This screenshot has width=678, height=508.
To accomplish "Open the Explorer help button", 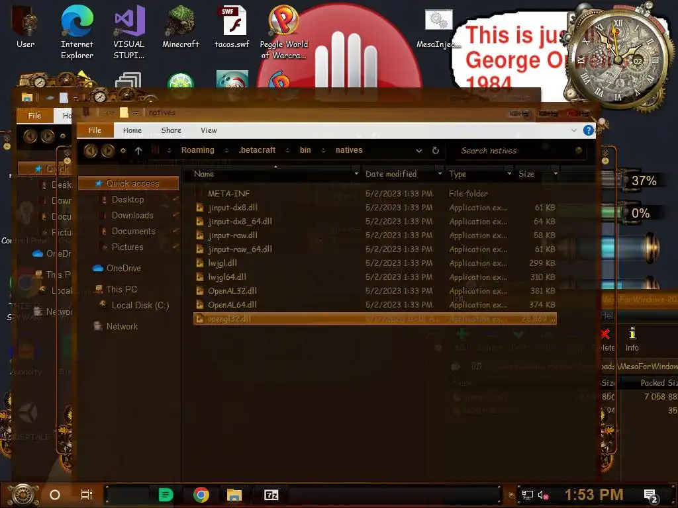I will pos(588,130).
